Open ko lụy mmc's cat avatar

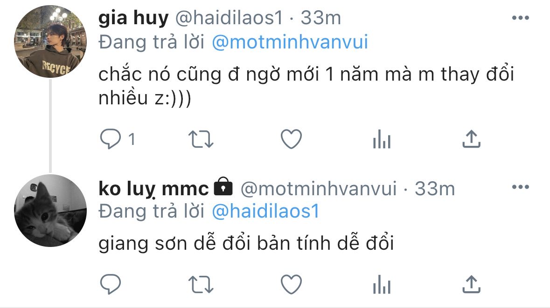(50, 211)
